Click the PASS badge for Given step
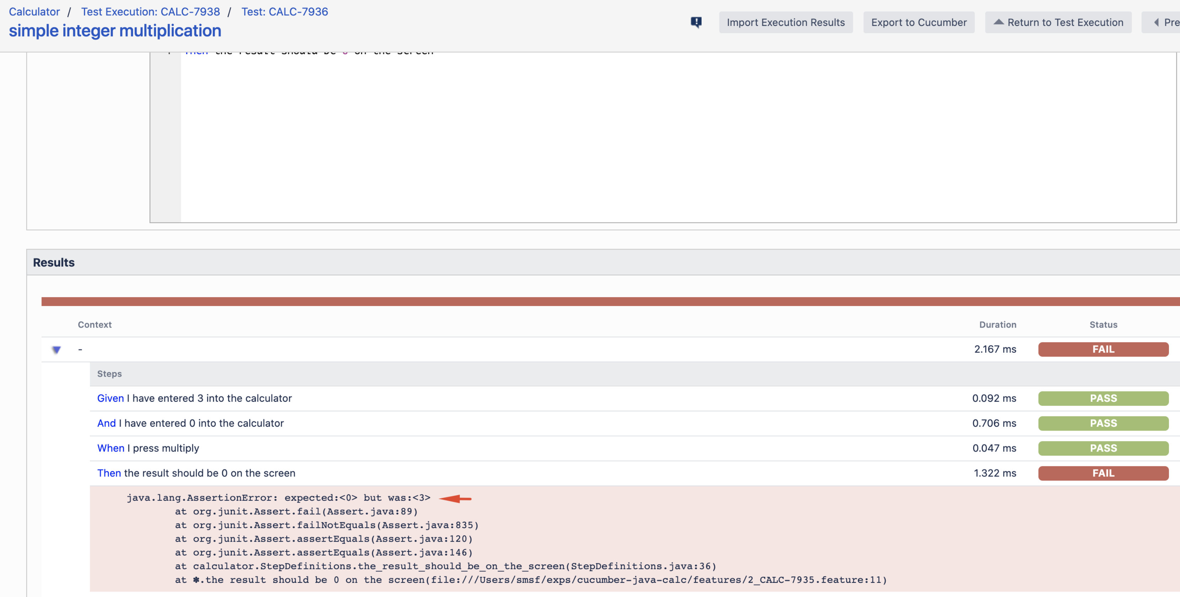Image resolution: width=1180 pixels, height=597 pixels. (1103, 398)
